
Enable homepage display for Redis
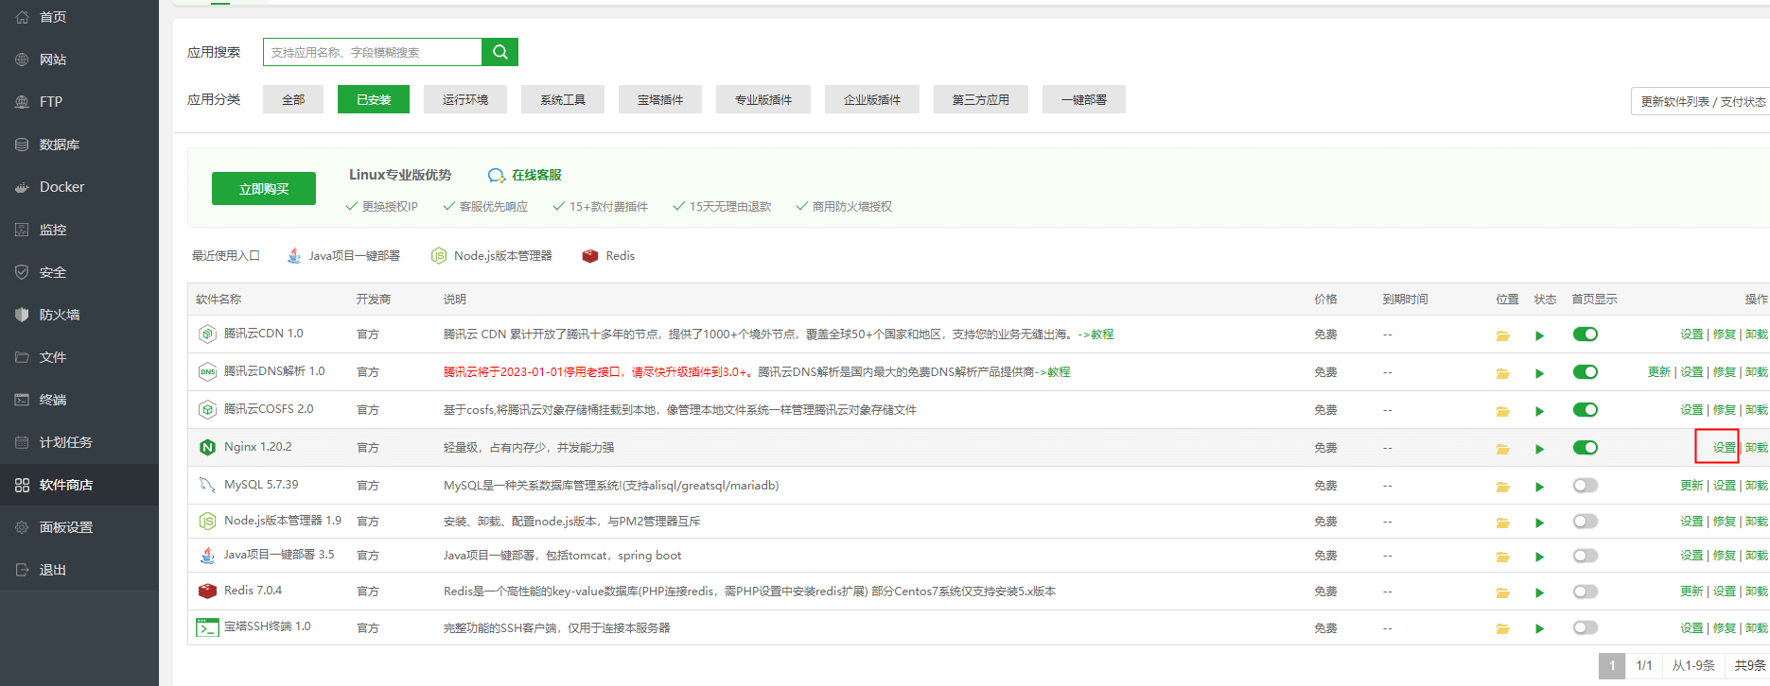(1585, 591)
